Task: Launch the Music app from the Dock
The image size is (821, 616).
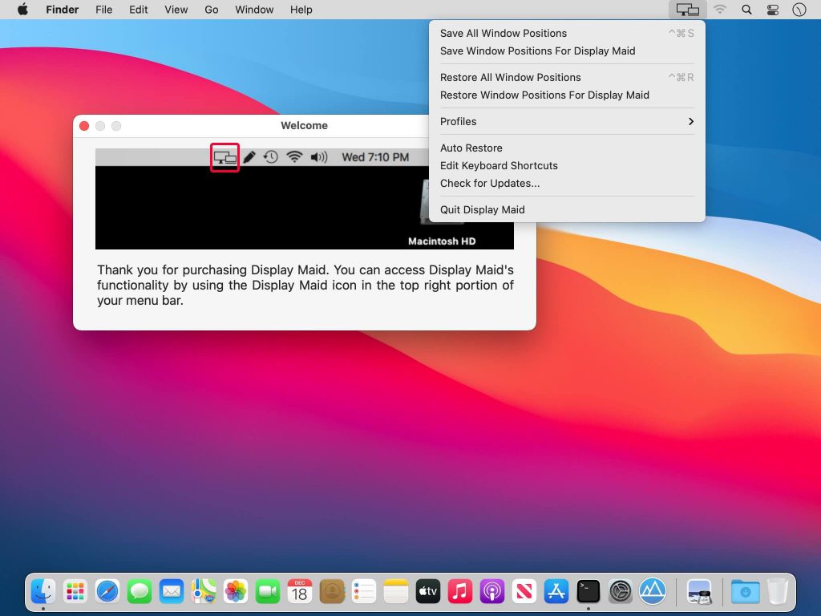Action: (460, 592)
